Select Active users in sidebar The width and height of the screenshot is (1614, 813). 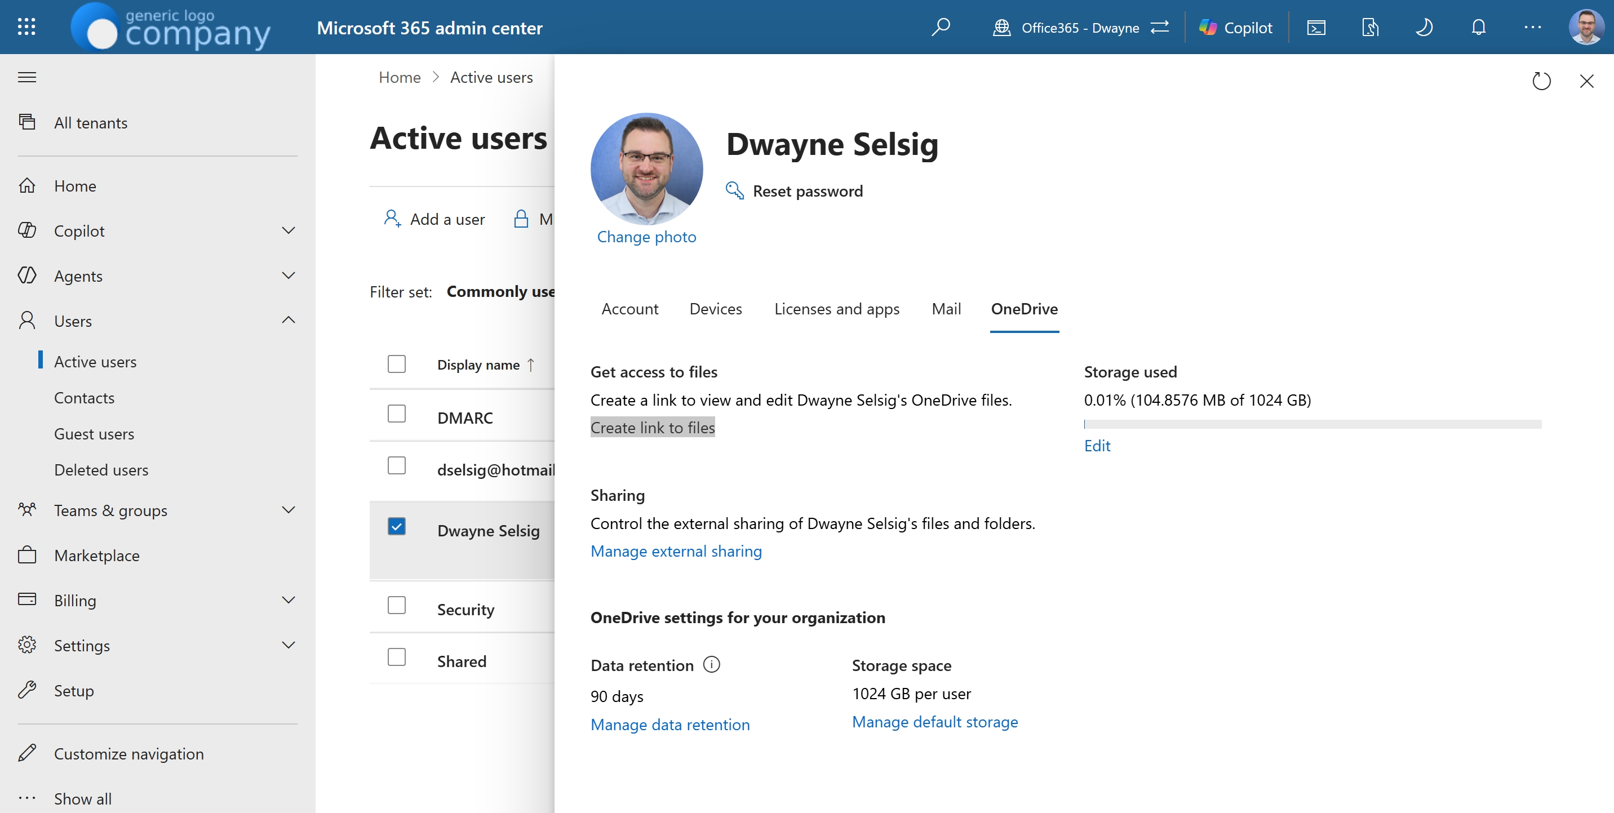[x=95, y=361]
